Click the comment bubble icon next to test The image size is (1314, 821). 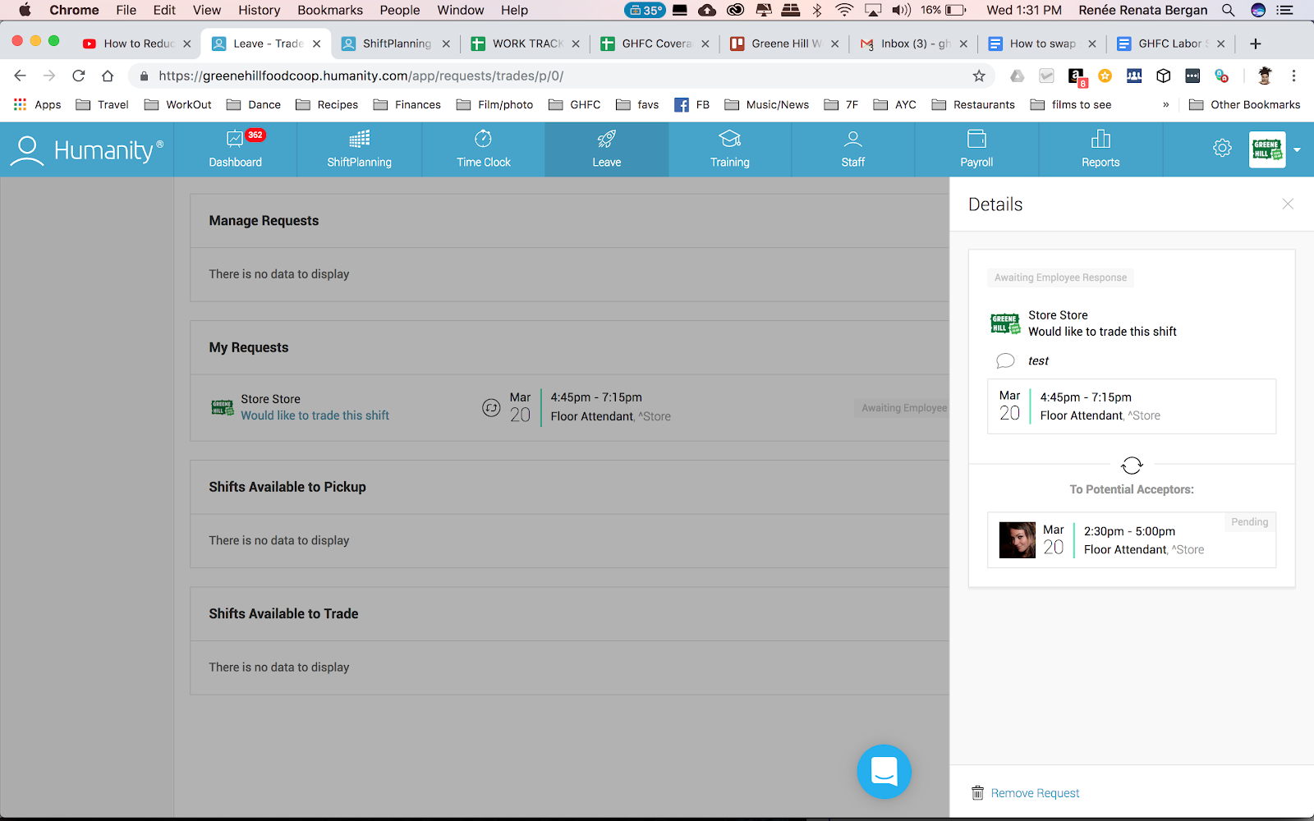pos(1005,360)
